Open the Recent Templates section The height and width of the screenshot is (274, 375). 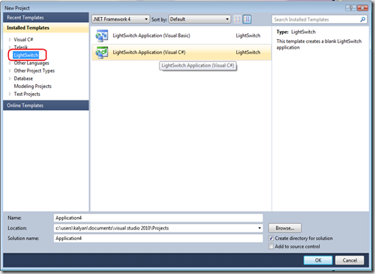point(46,18)
